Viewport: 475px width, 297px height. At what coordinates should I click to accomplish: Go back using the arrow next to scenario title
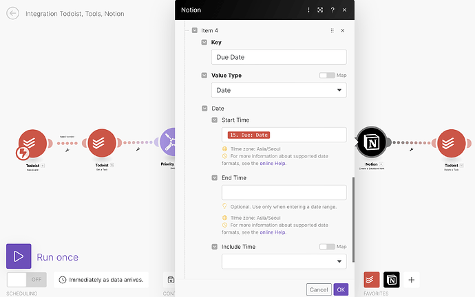pyautogui.click(x=12, y=13)
